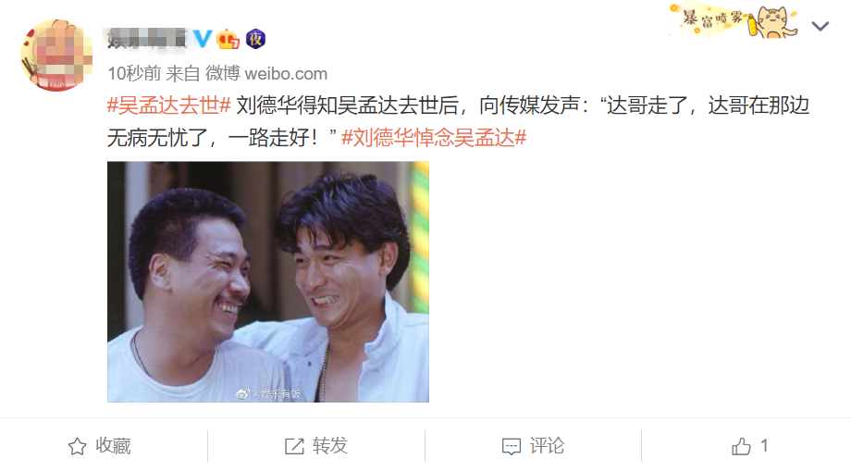This screenshot has height=471, width=851.
Task: Open hashtag #刘德华悼念吴孟达#
Action: pos(434,138)
